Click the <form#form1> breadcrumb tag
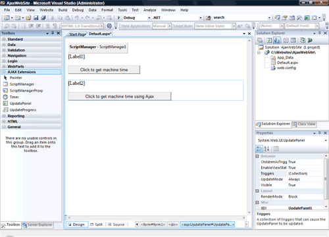 click(153, 224)
